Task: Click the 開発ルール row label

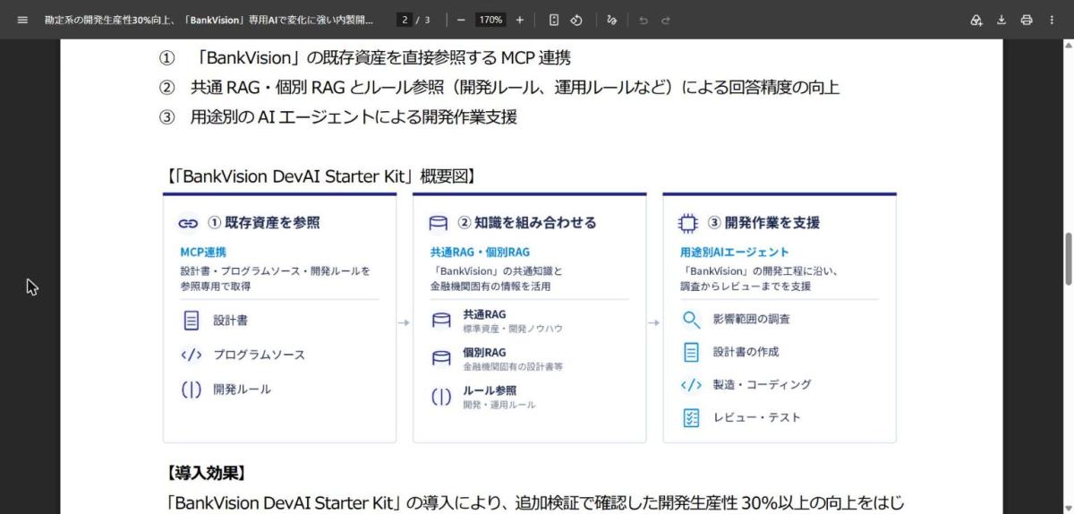Action: pos(242,390)
